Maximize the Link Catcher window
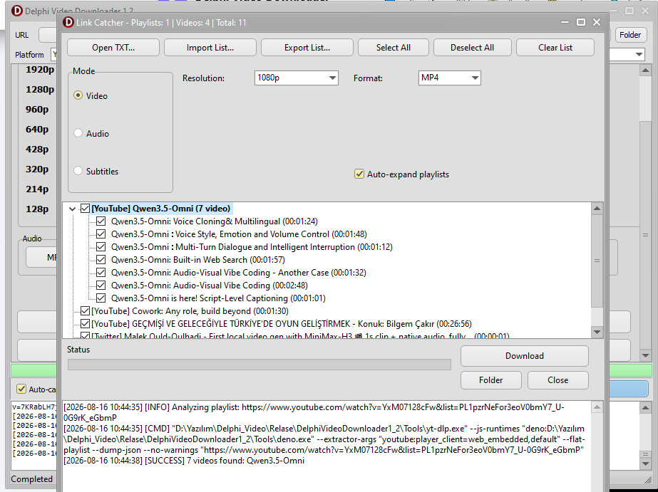The height and width of the screenshot is (492, 658). [x=581, y=22]
